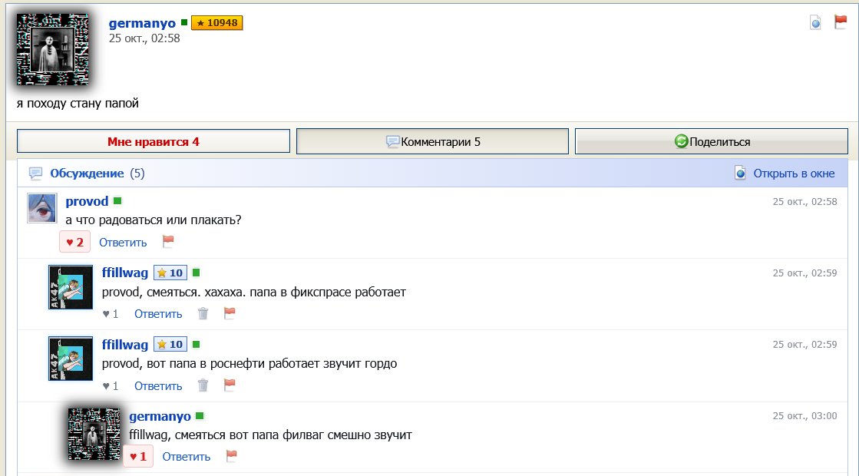This screenshot has height=476, width=859.
Task: Open provod's profile via the username
Action: click(x=87, y=202)
